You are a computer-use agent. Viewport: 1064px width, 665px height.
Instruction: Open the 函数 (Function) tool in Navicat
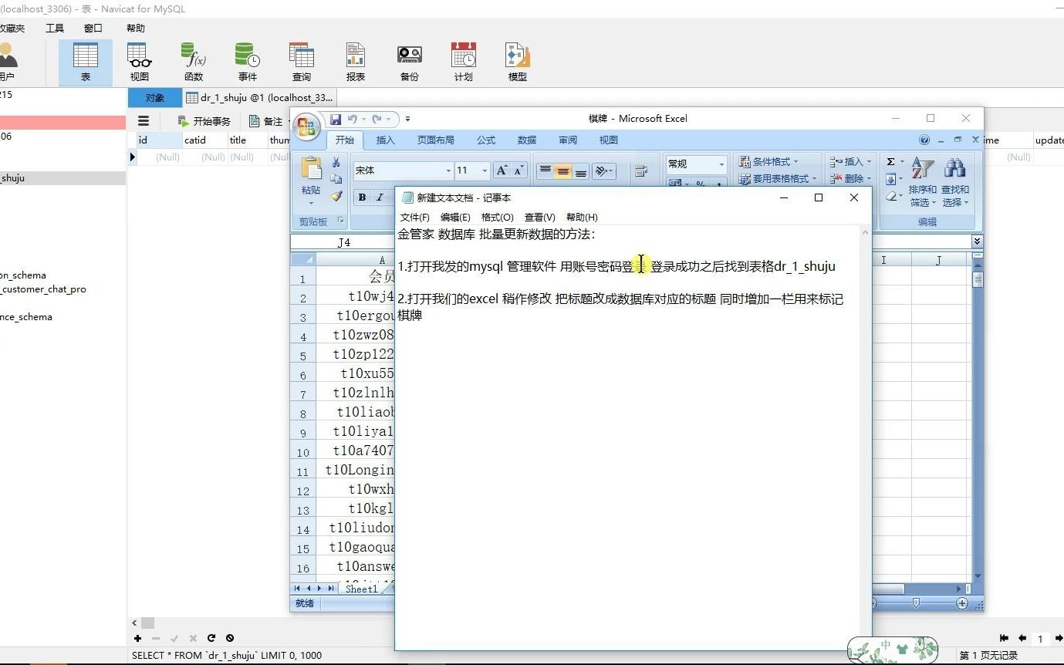pos(194,62)
